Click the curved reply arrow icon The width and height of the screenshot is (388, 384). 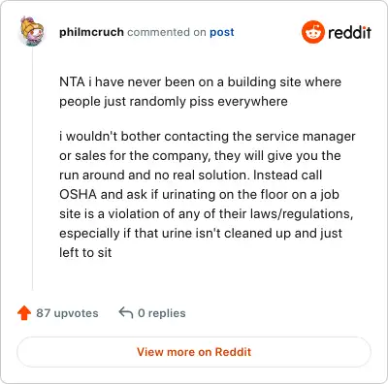[x=126, y=312]
